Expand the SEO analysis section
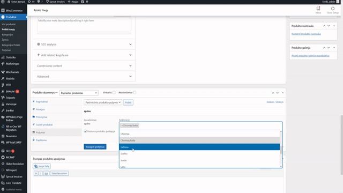The width and height of the screenshot is (343, 193). [84, 44]
